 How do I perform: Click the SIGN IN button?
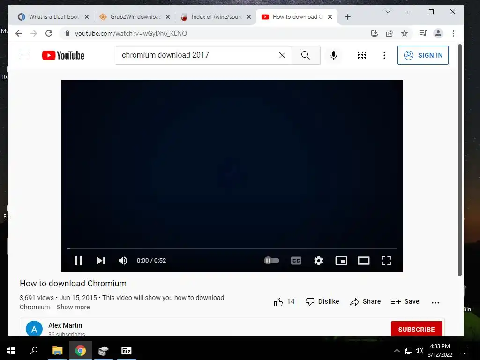coord(423,55)
